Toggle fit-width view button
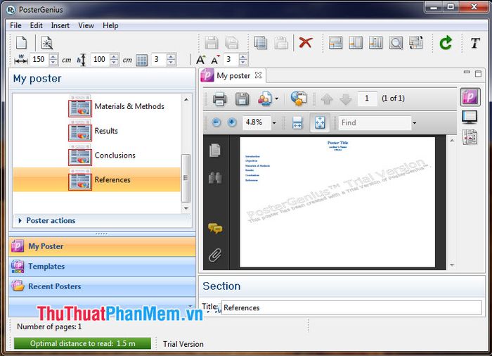This screenshot has width=492, height=356. click(x=297, y=122)
